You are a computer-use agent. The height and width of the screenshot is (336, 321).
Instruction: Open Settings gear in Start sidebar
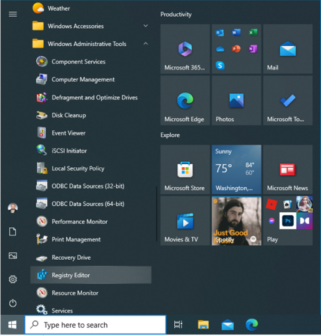12,279
